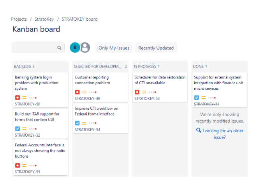The width and height of the screenshot is (257, 194).
Task: Select the 'B' user avatar filter
Action: tap(75, 48)
